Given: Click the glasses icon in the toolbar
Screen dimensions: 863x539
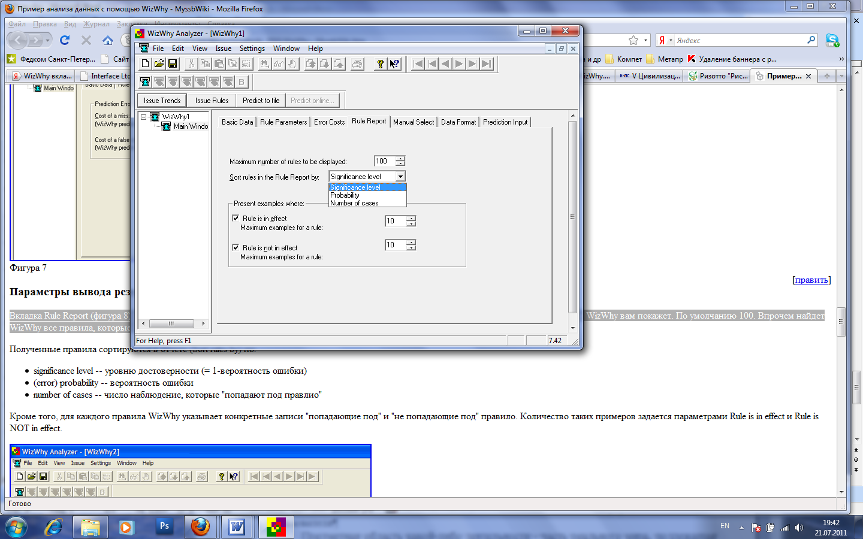Looking at the screenshot, I should [x=279, y=63].
